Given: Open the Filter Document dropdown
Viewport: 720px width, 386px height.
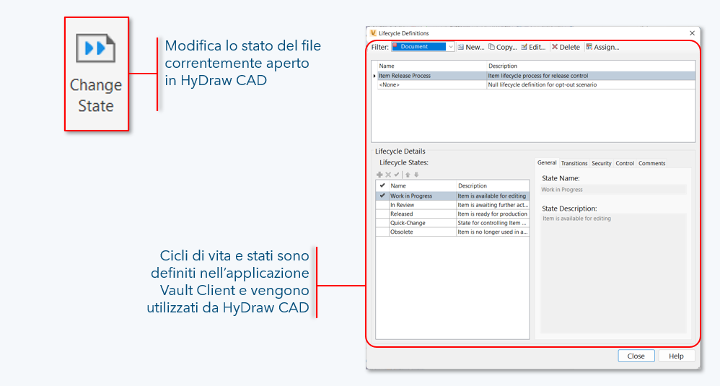Looking at the screenshot, I should click(450, 47).
